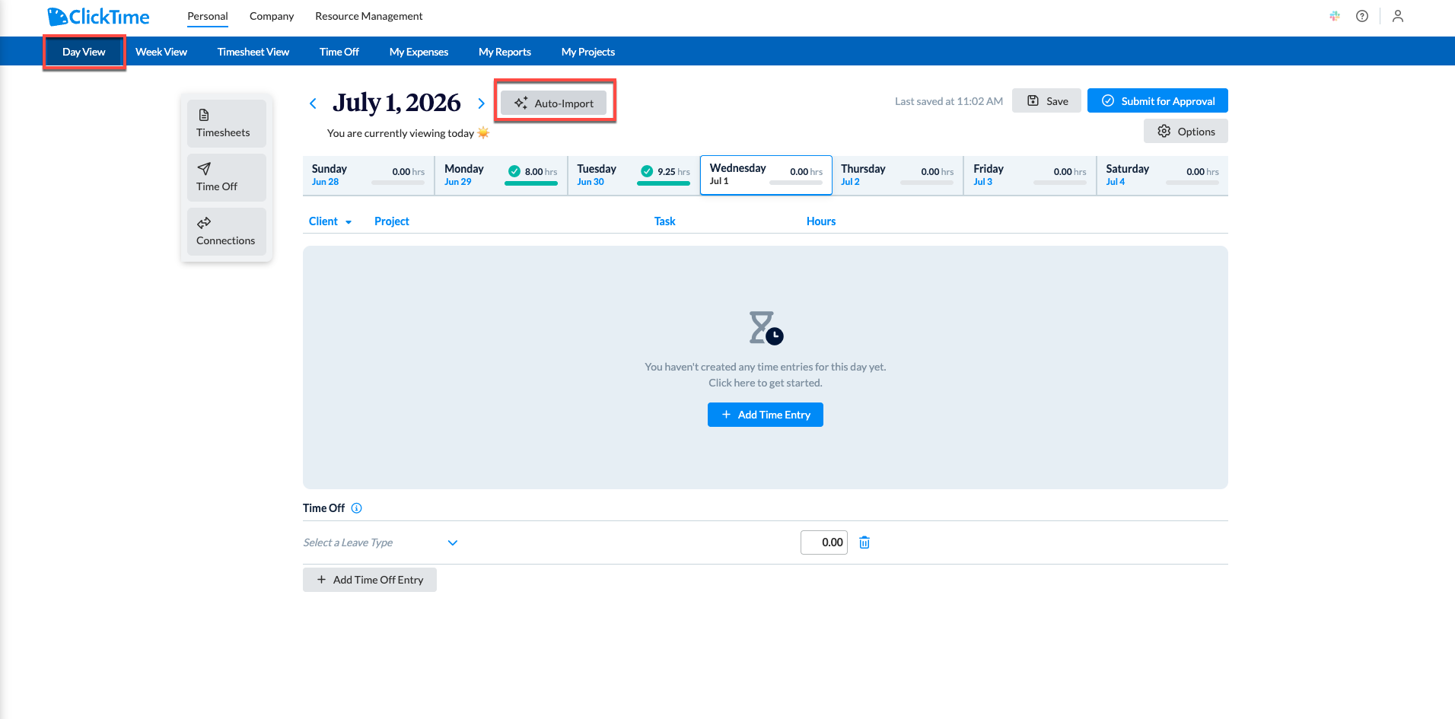Screen dimensions: 1455x719
Task: Click the time off hours input field
Action: click(824, 542)
